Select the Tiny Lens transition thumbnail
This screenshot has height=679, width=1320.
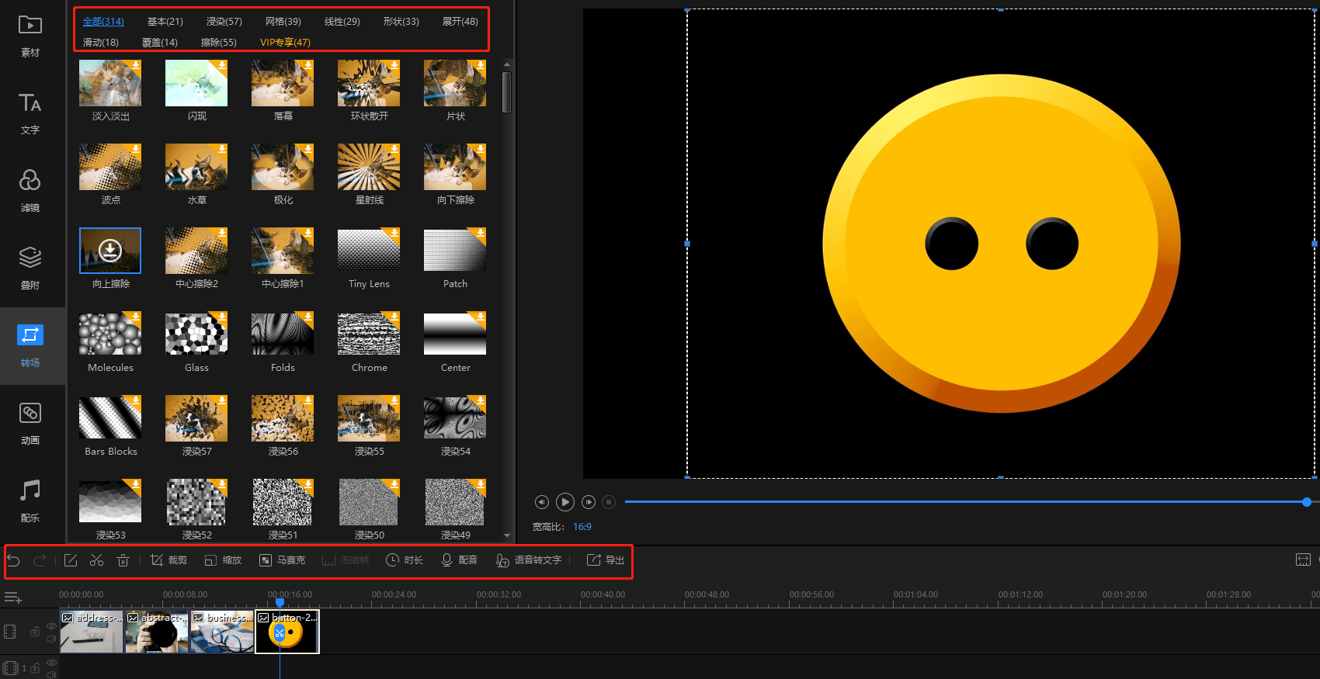(369, 251)
